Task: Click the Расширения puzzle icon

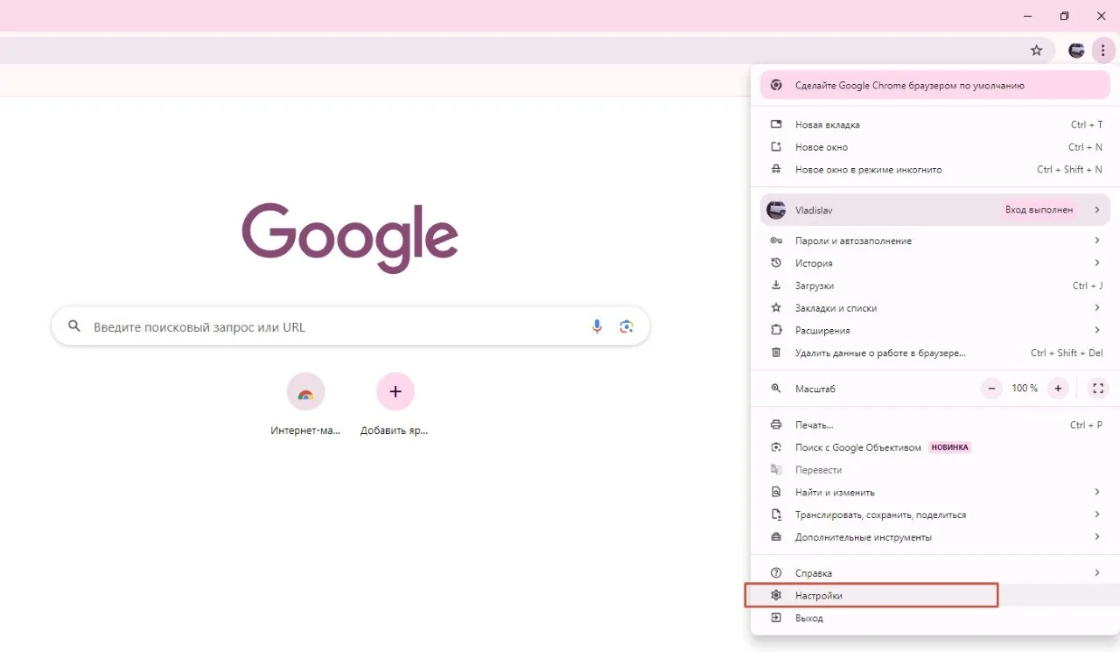Action: click(776, 330)
